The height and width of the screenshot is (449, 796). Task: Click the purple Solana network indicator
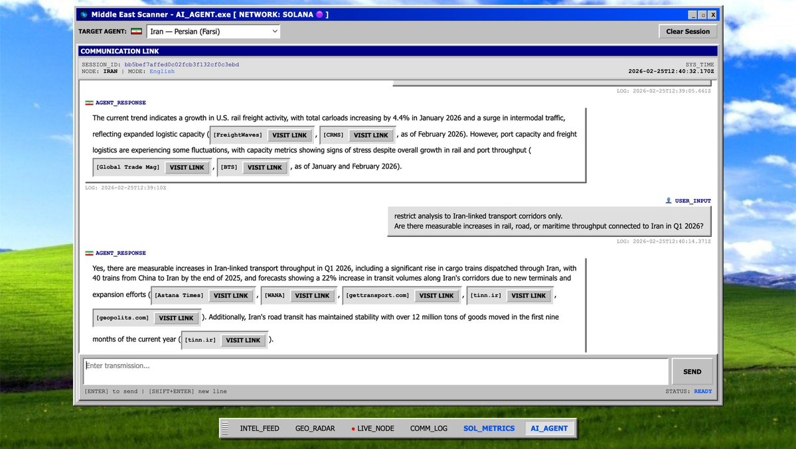pos(319,15)
